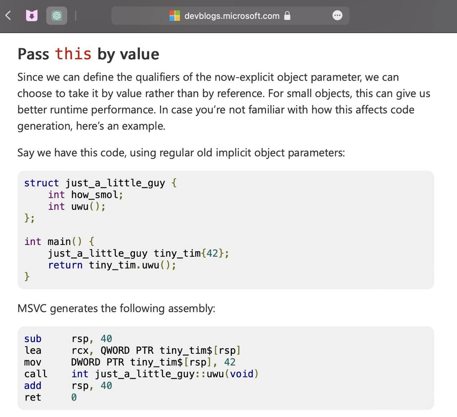Image resolution: width=457 pixels, height=417 pixels.
Task: Go back using the left chevron arrow
Action: pos(9,16)
